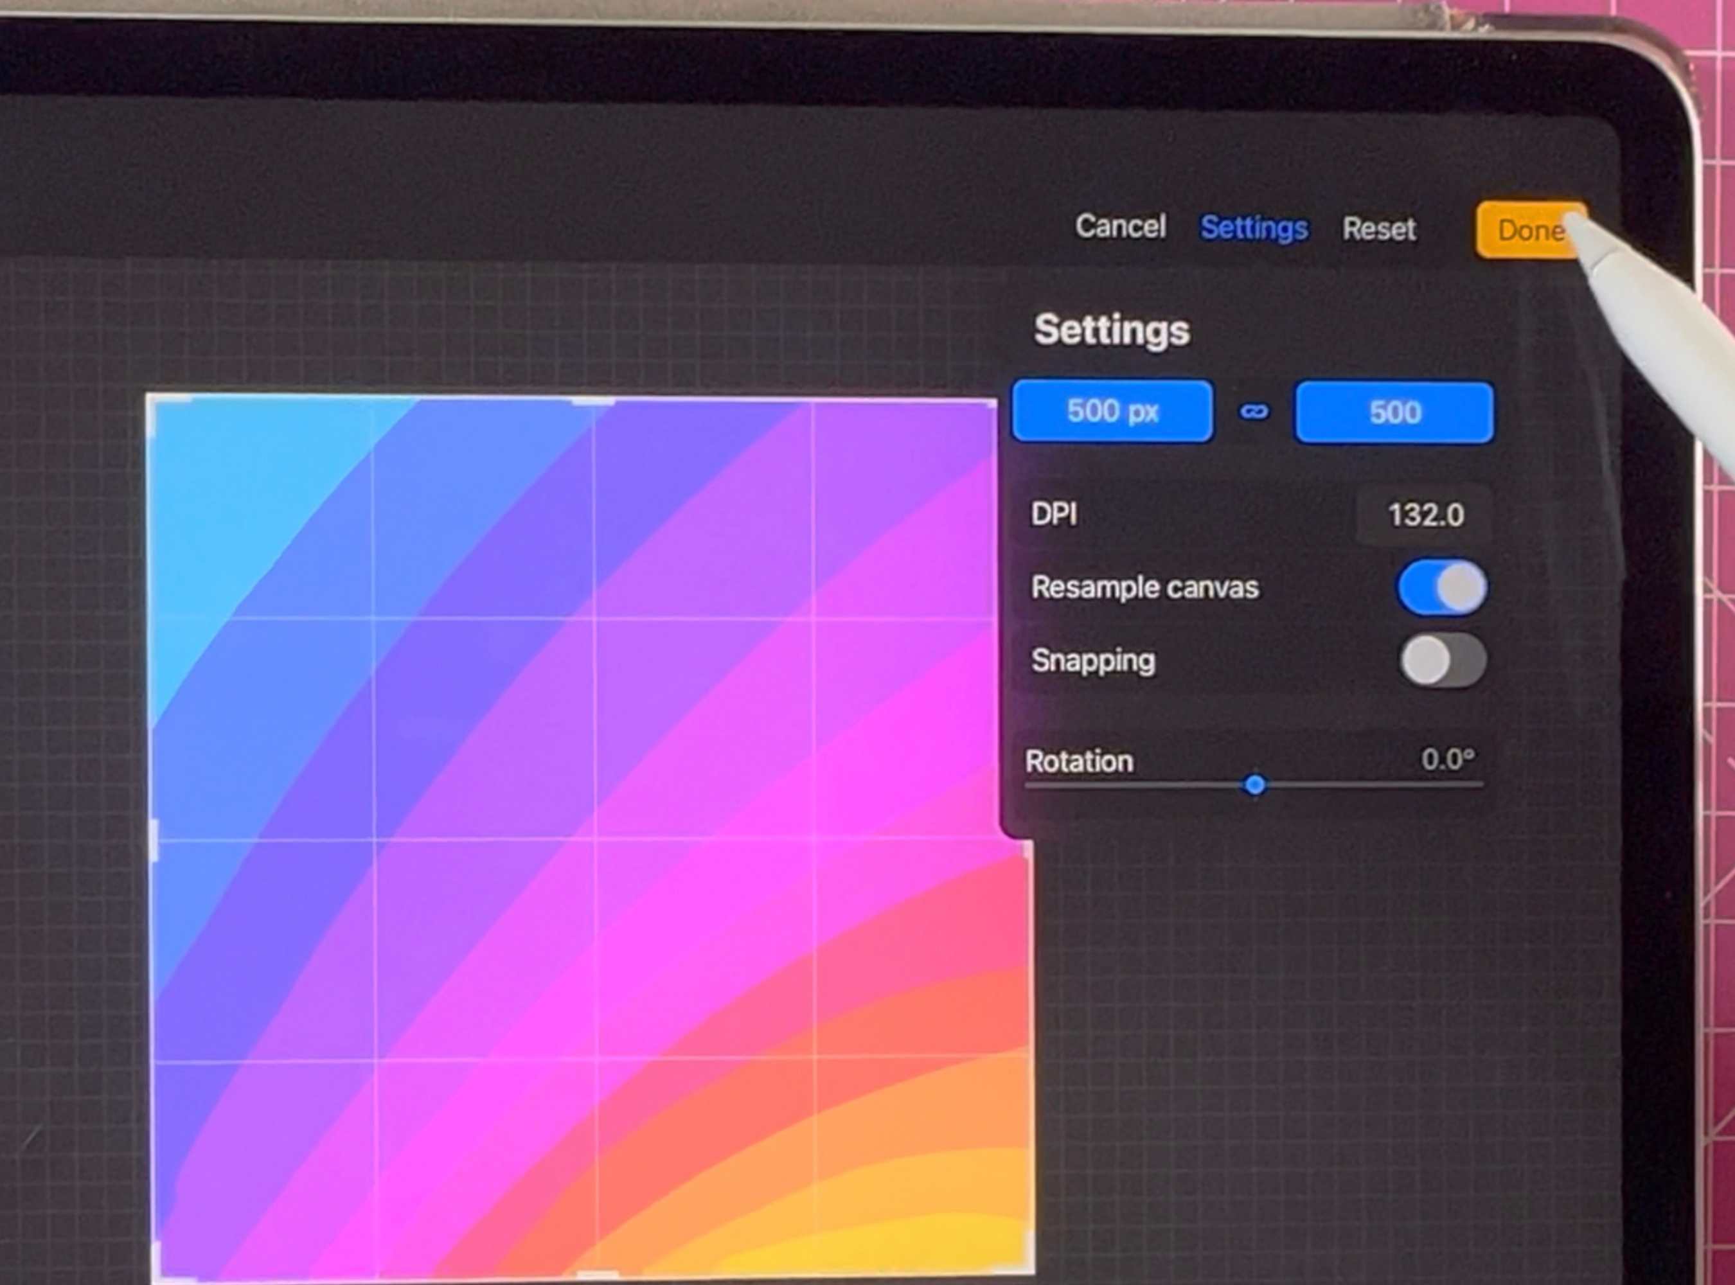Select the 500 height field
Image resolution: width=1735 pixels, height=1285 pixels.
(x=1393, y=412)
